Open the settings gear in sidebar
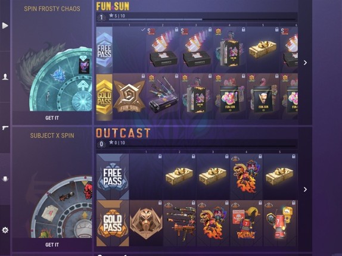 tap(5, 230)
